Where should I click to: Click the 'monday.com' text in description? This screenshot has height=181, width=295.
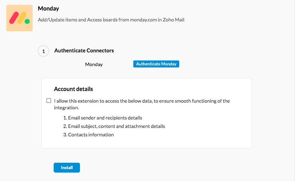coord(143,20)
